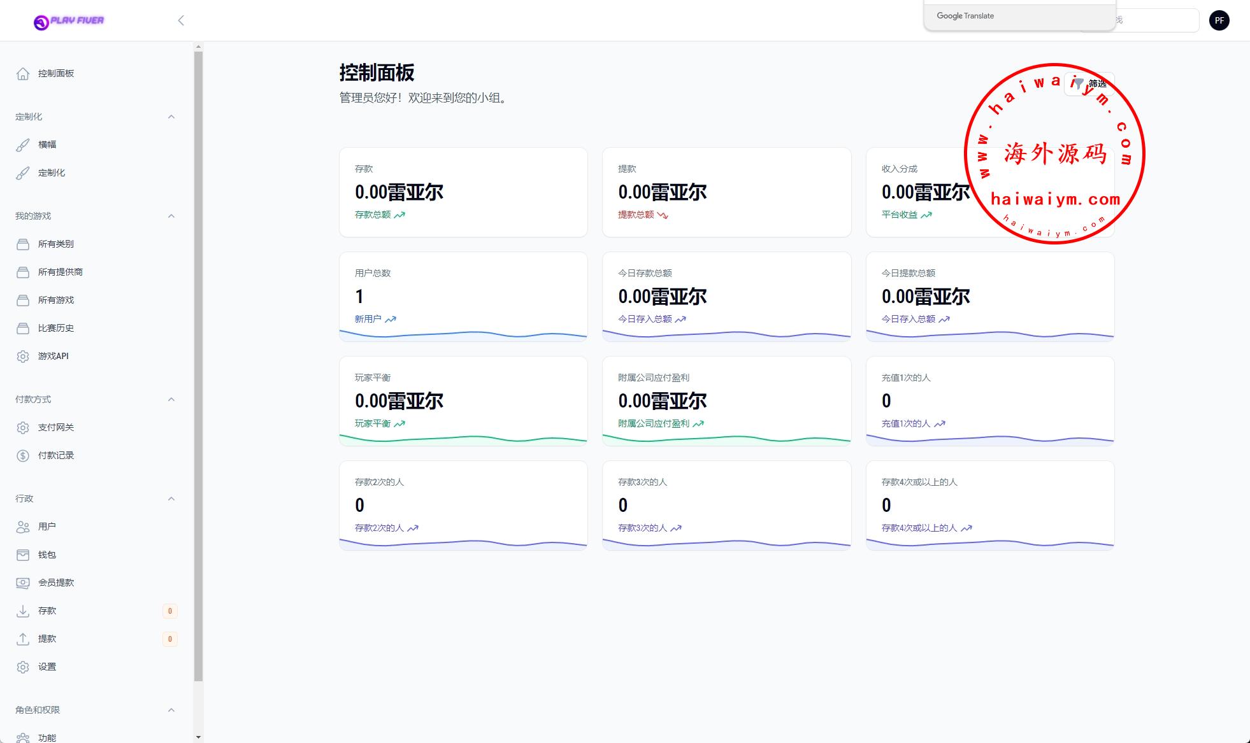Click the wallet icon next to 钱包

click(x=23, y=555)
